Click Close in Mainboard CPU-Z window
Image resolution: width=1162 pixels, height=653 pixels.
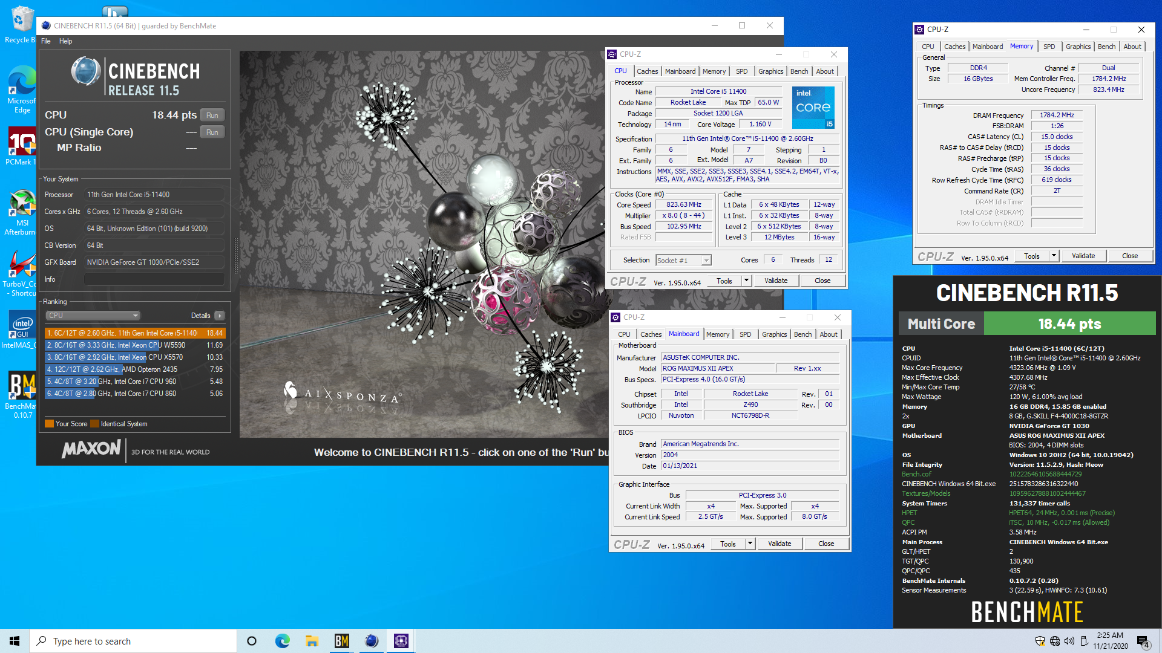pyautogui.click(x=826, y=544)
